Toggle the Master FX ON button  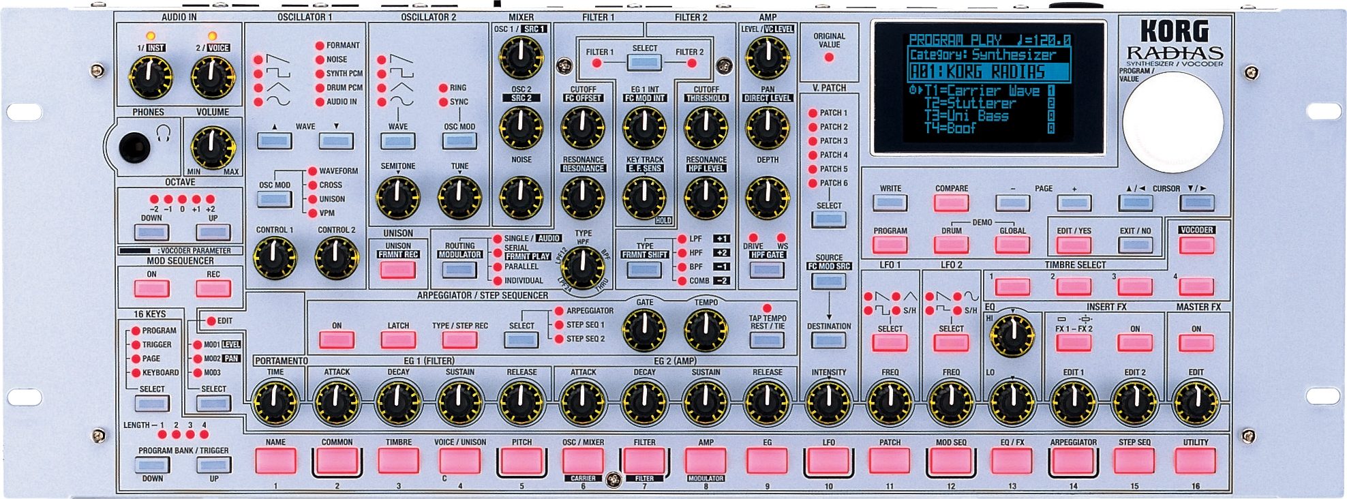pyautogui.click(x=1197, y=343)
